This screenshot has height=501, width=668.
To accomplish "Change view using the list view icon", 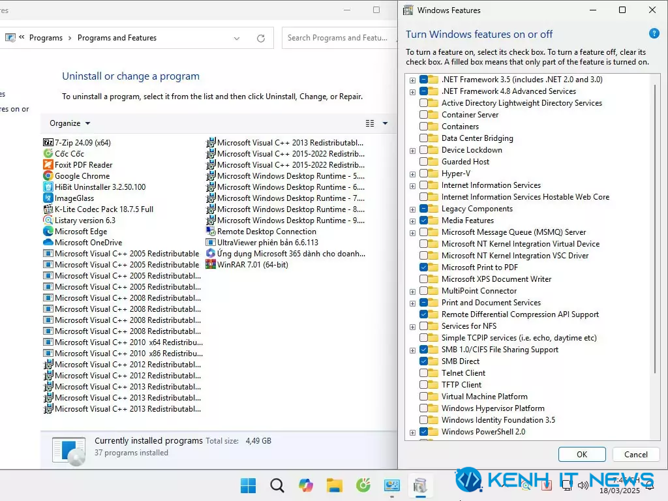I will pyautogui.click(x=370, y=123).
